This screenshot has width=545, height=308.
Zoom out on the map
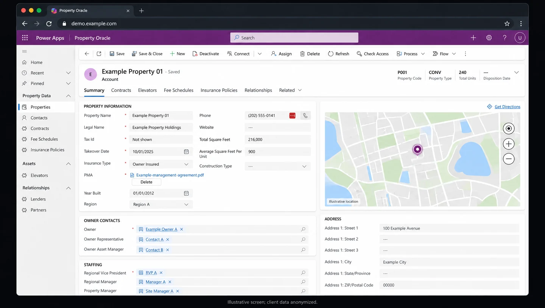pyautogui.click(x=509, y=159)
